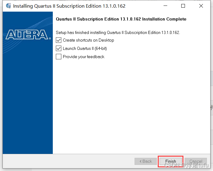213x171 pixels.
Task: Click the Installation Complete heading text
Action: (121, 19)
